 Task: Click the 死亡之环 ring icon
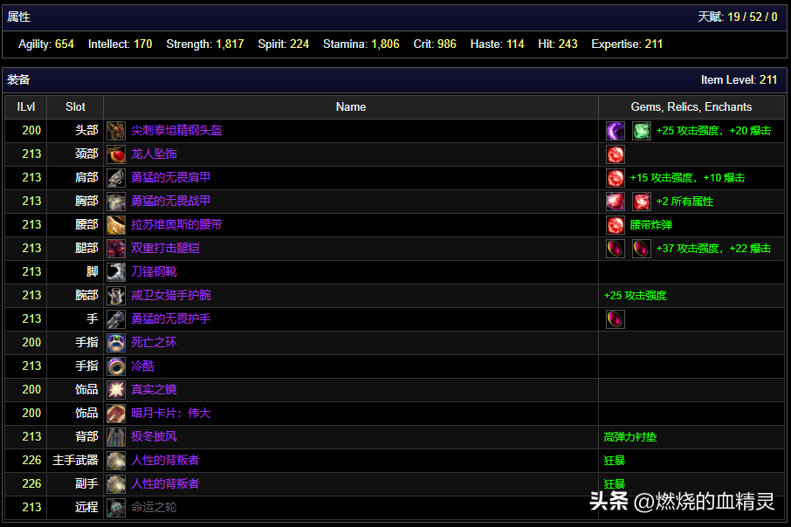click(116, 342)
